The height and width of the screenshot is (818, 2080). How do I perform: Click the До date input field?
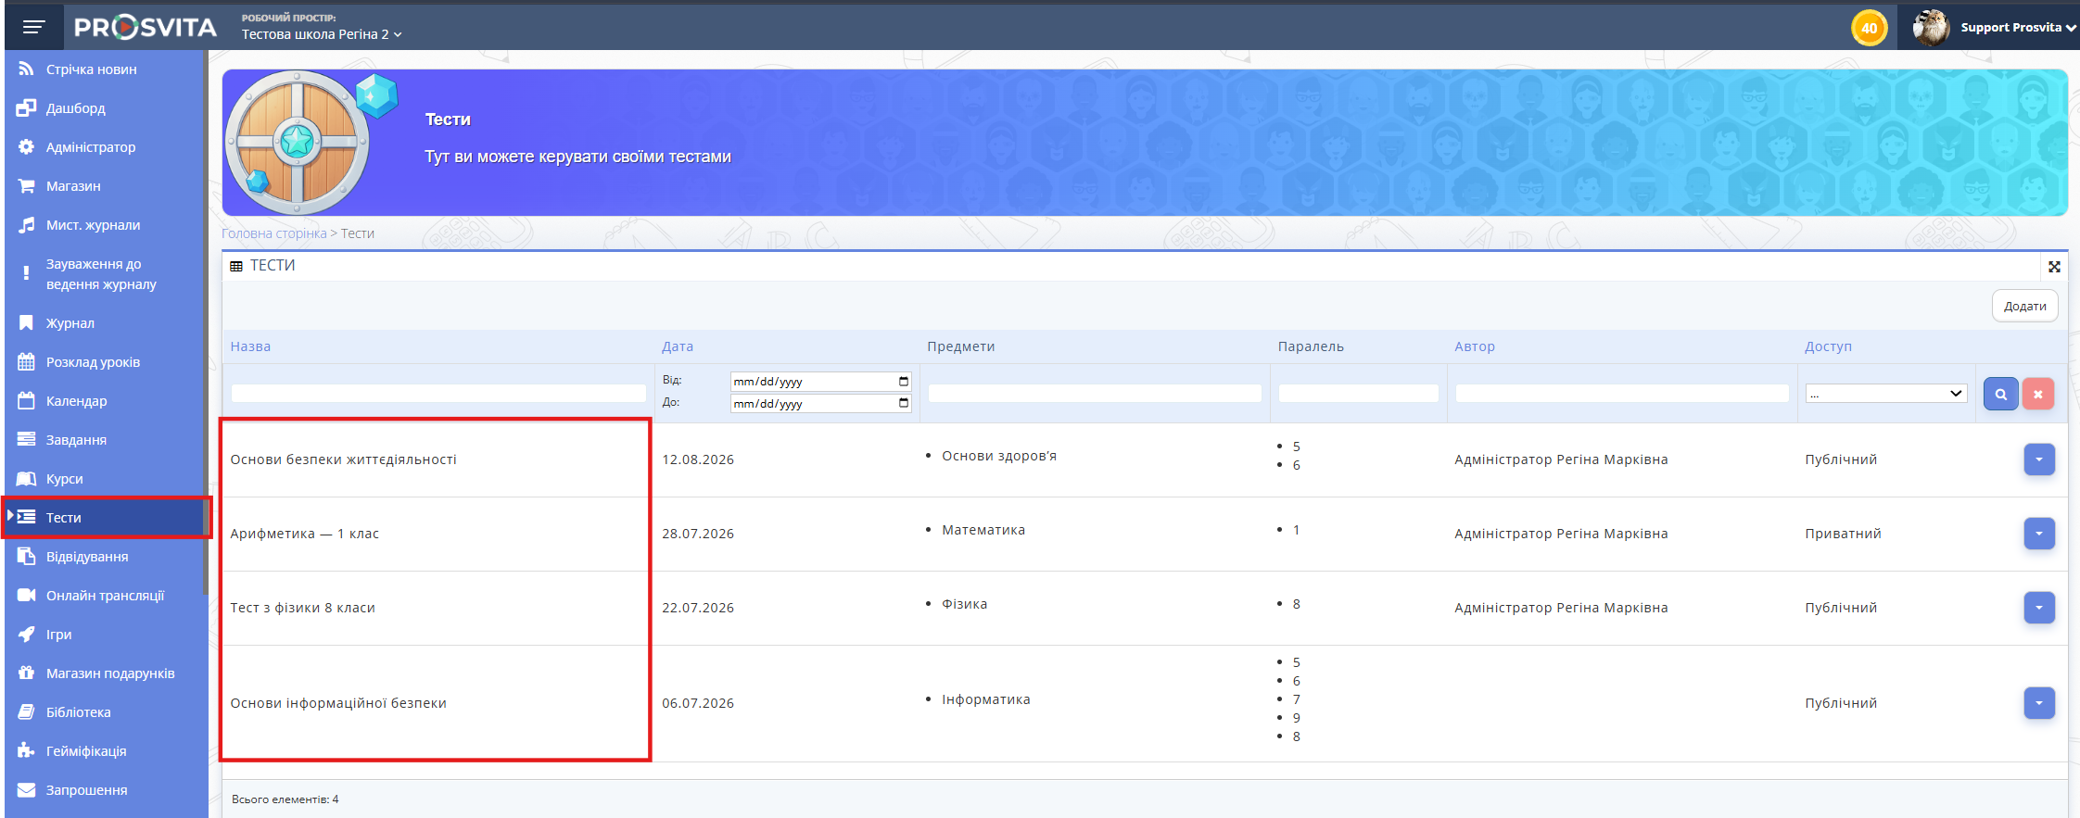pyautogui.click(x=820, y=404)
